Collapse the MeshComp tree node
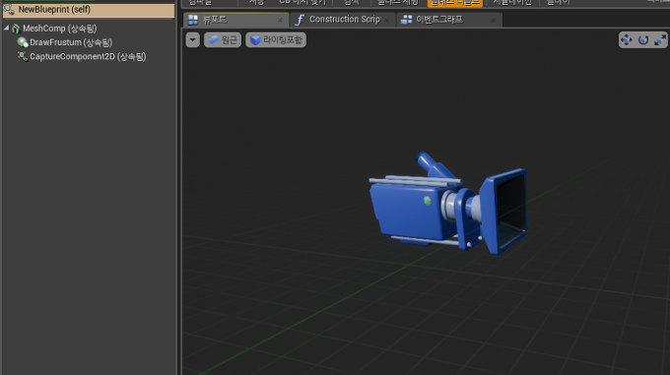 pyautogui.click(x=7, y=28)
